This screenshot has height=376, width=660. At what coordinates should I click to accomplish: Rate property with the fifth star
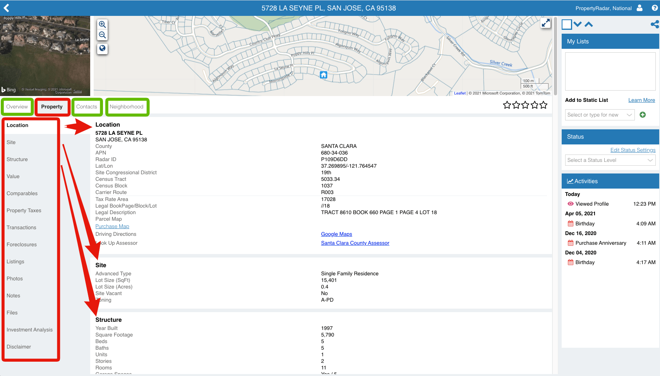543,105
